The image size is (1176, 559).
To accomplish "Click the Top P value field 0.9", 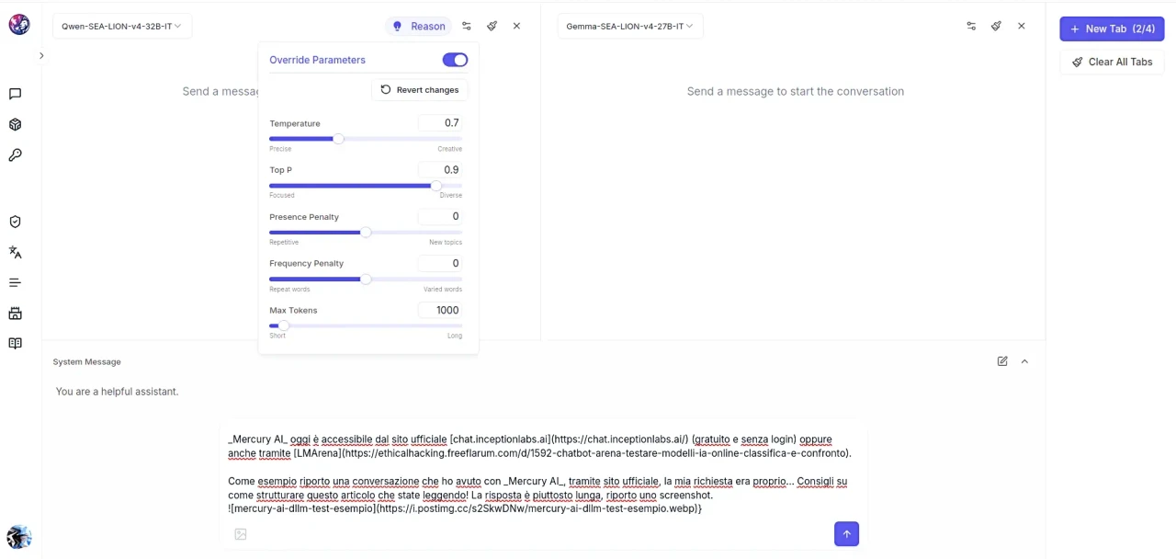I will coord(440,170).
